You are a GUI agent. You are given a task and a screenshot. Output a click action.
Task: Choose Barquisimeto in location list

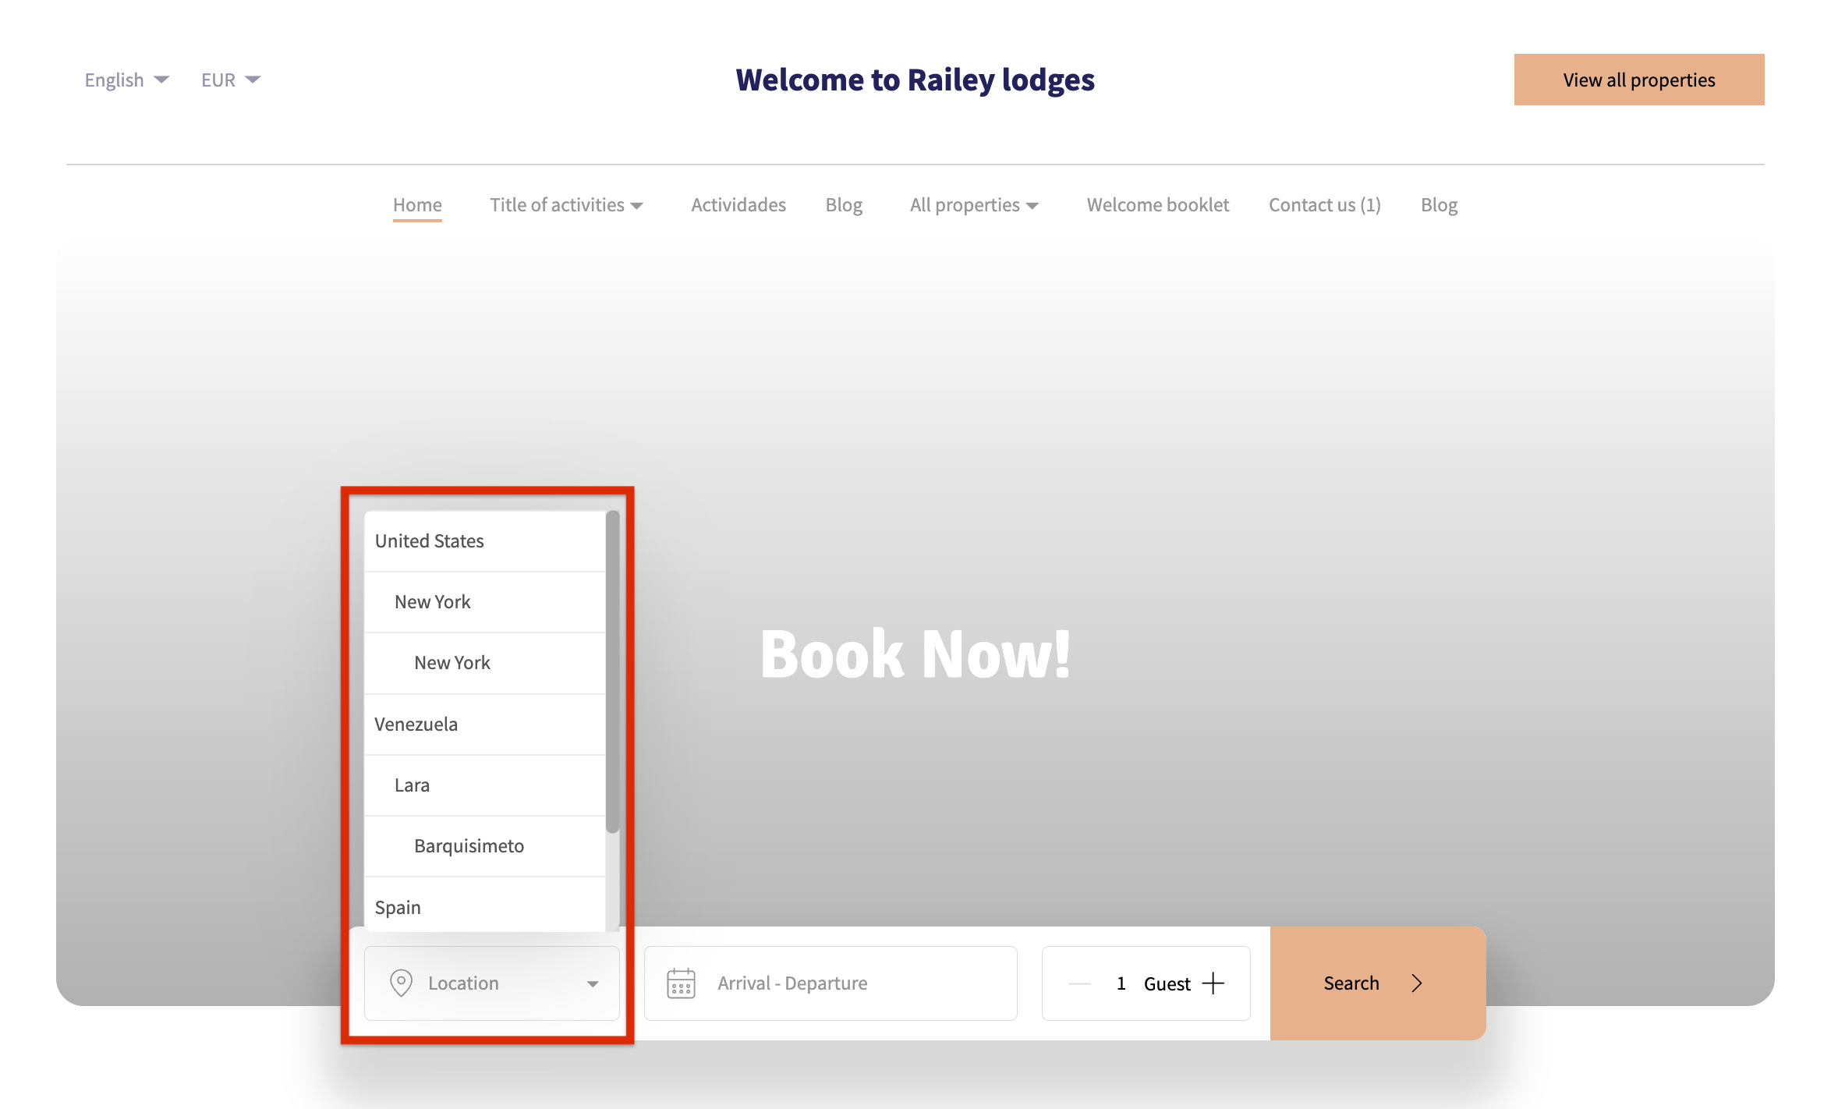coord(469,845)
